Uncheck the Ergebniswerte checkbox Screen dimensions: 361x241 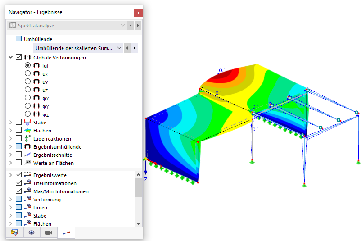click(18, 175)
